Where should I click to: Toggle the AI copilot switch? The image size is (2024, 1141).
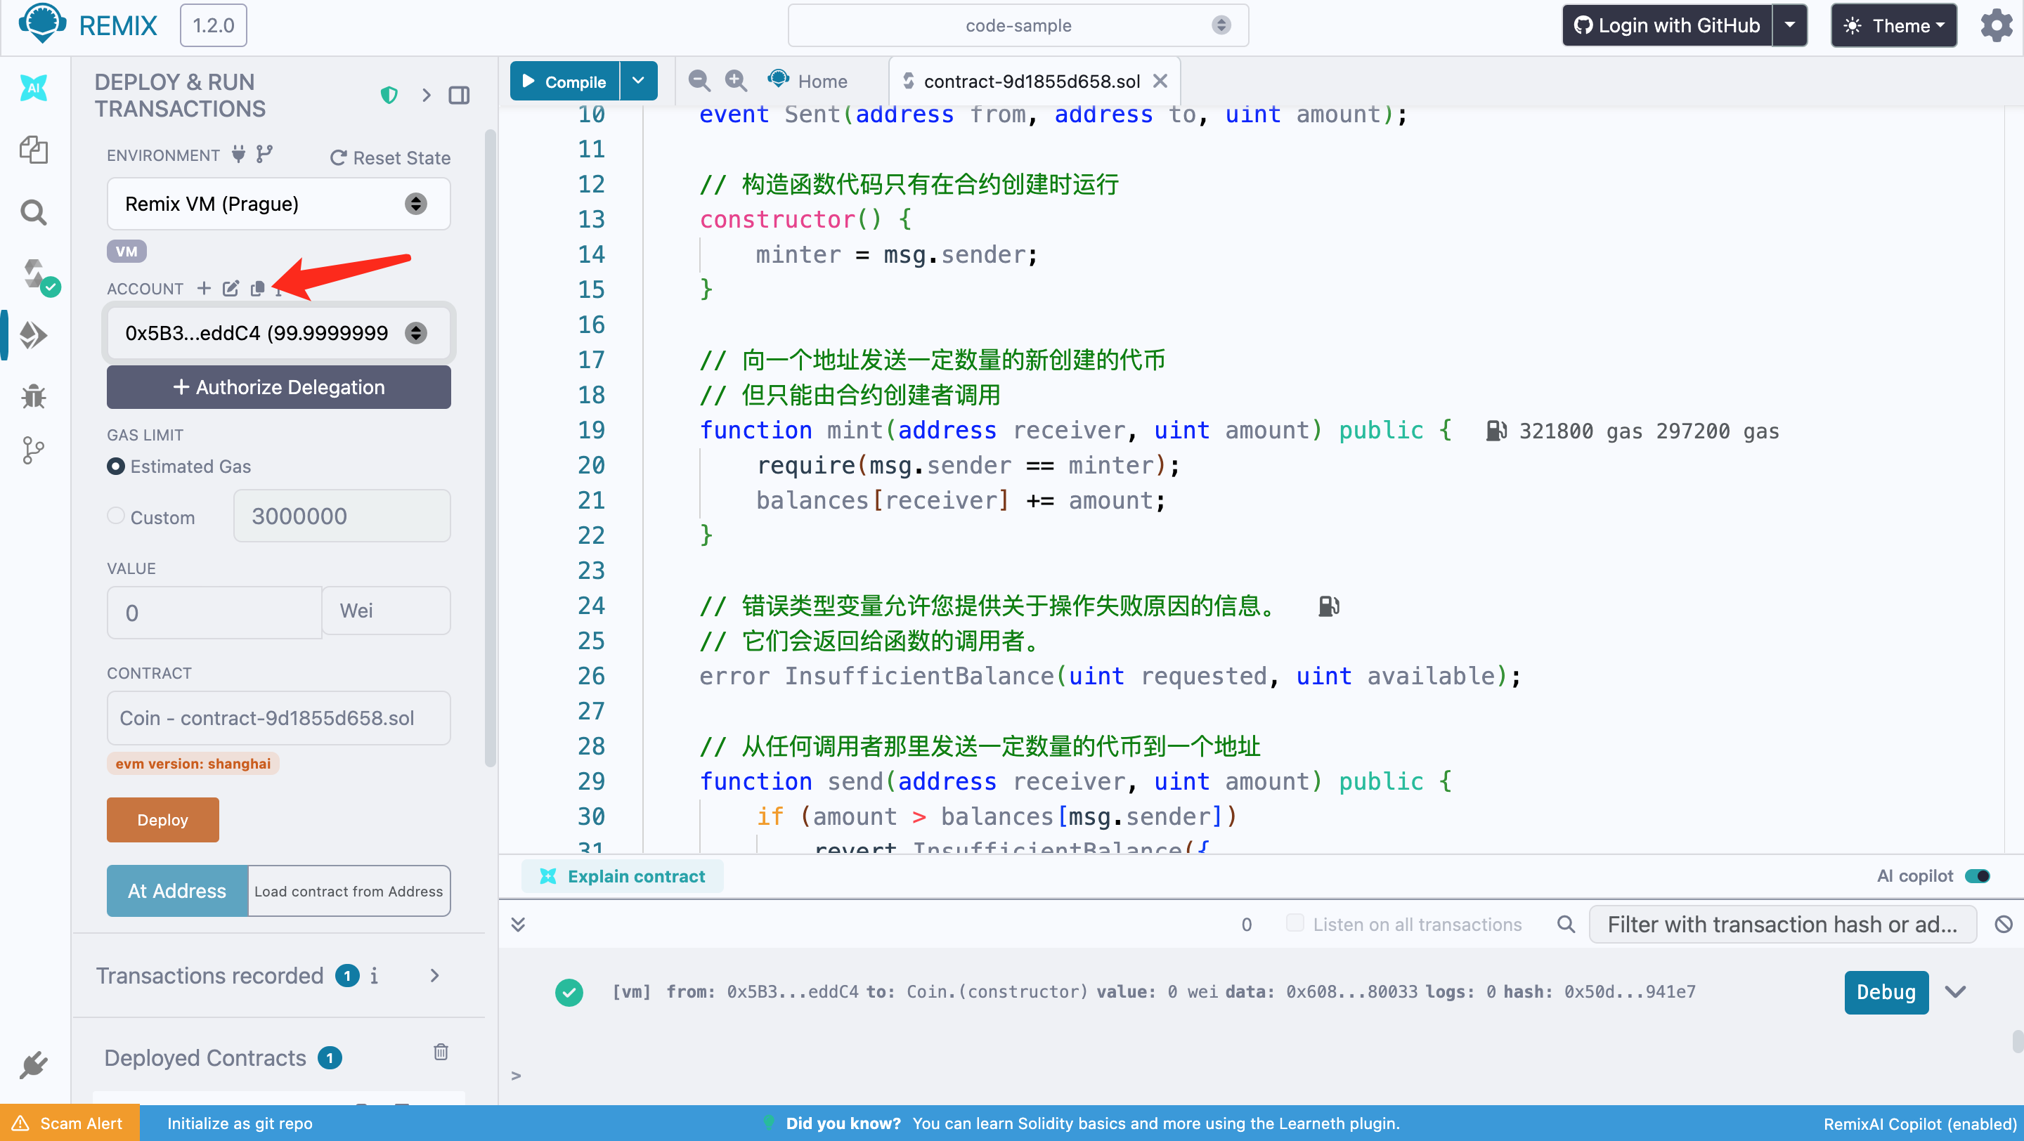pyautogui.click(x=1977, y=875)
